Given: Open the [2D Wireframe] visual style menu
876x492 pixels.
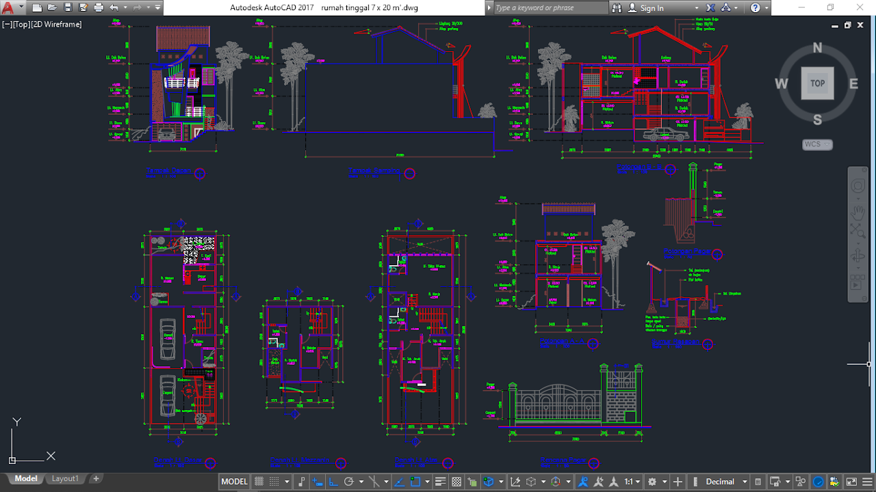Looking at the screenshot, I should [x=57, y=25].
